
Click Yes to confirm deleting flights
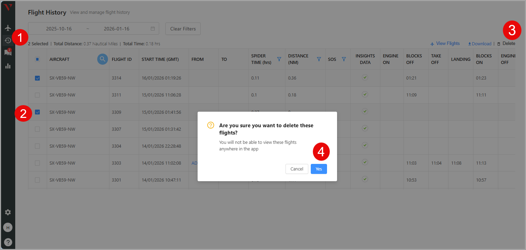coord(319,169)
